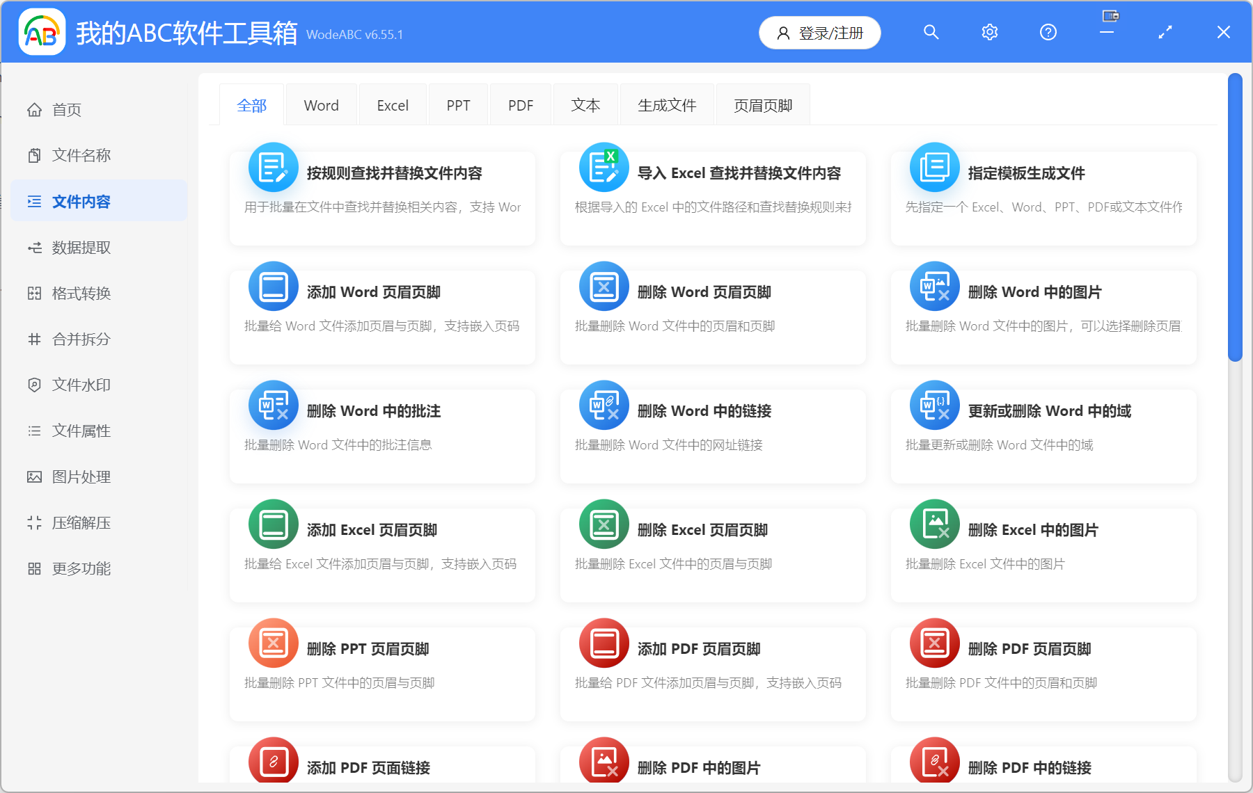
Task: Open the settings gear icon
Action: [989, 32]
